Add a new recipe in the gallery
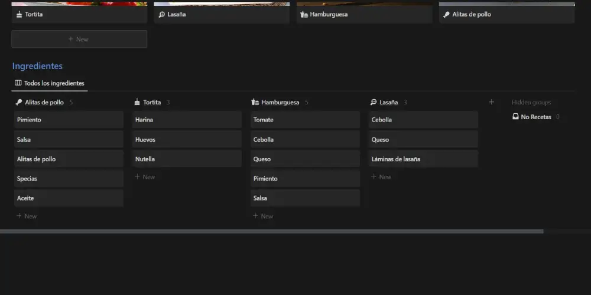 click(x=79, y=39)
